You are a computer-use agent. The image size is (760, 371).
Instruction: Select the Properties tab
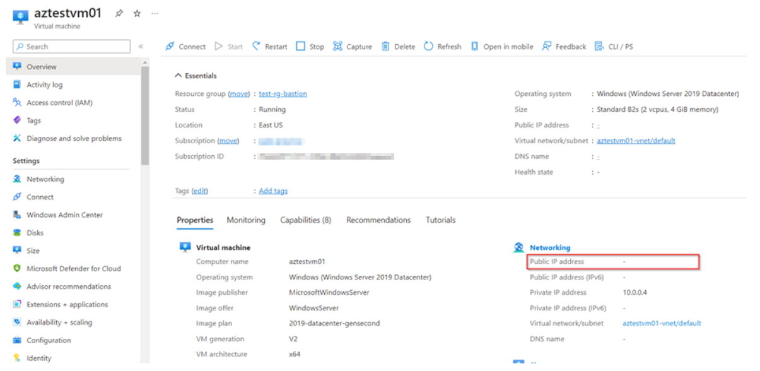click(195, 220)
